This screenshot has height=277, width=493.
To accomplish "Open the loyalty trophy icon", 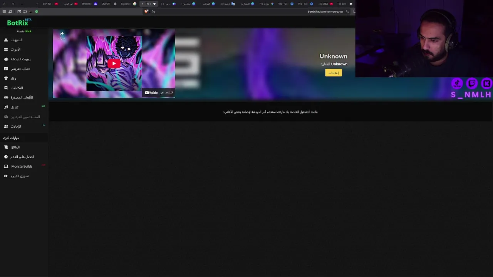I will pos(6,78).
